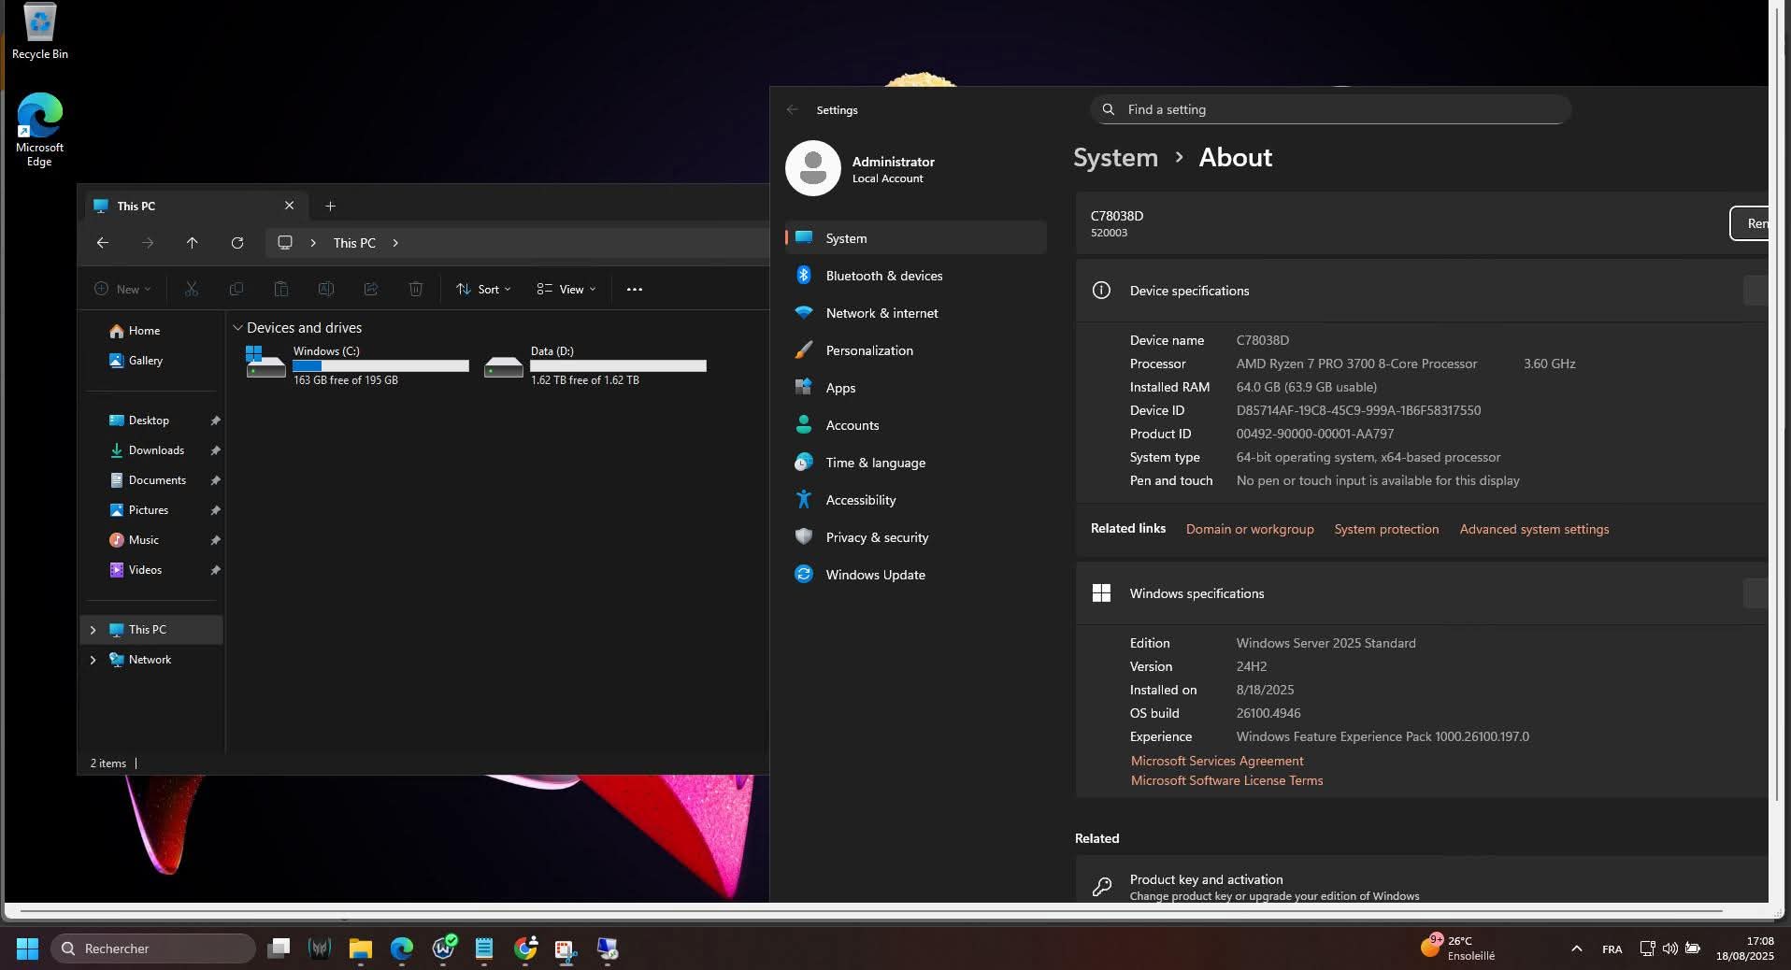The image size is (1791, 970).
Task: Open Microsoft Edge from the taskbar
Action: click(402, 949)
